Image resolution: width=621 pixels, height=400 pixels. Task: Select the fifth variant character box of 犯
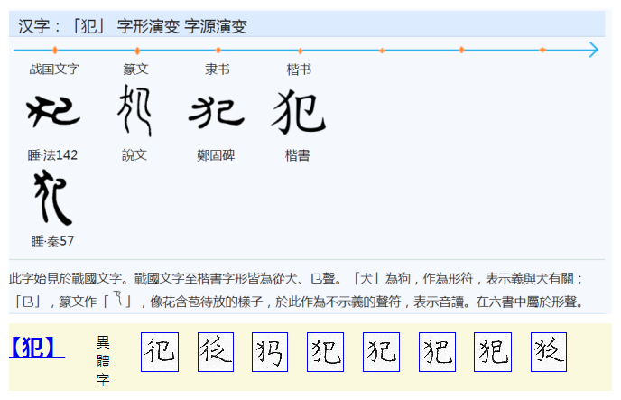381,352
